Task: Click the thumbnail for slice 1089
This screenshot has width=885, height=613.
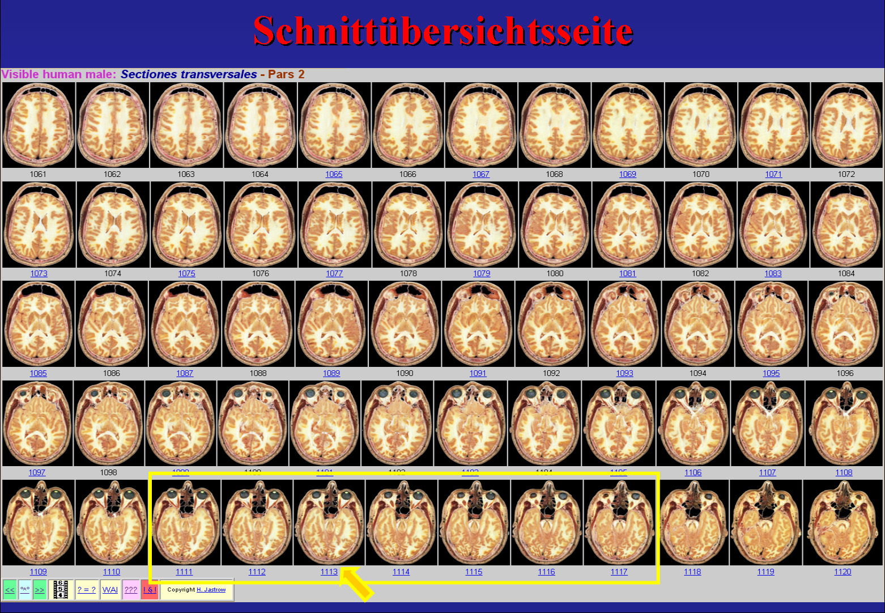Action: tap(331, 324)
